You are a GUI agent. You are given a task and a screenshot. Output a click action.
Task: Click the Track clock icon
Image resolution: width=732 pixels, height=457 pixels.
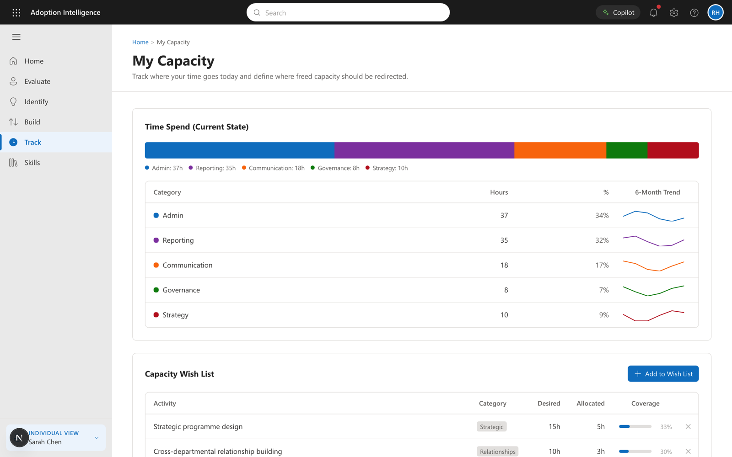coord(13,142)
